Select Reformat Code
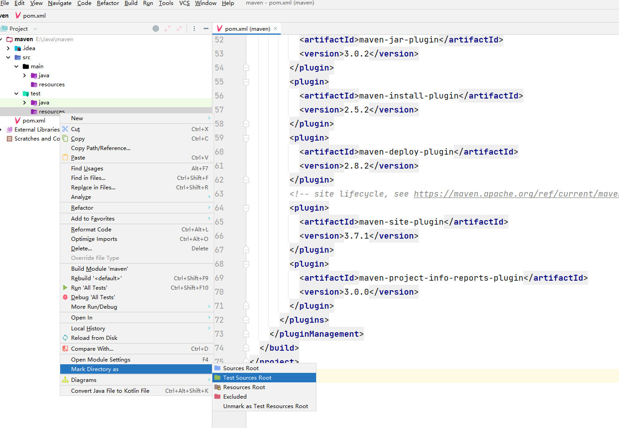The width and height of the screenshot is (619, 428). pyautogui.click(x=137, y=230)
